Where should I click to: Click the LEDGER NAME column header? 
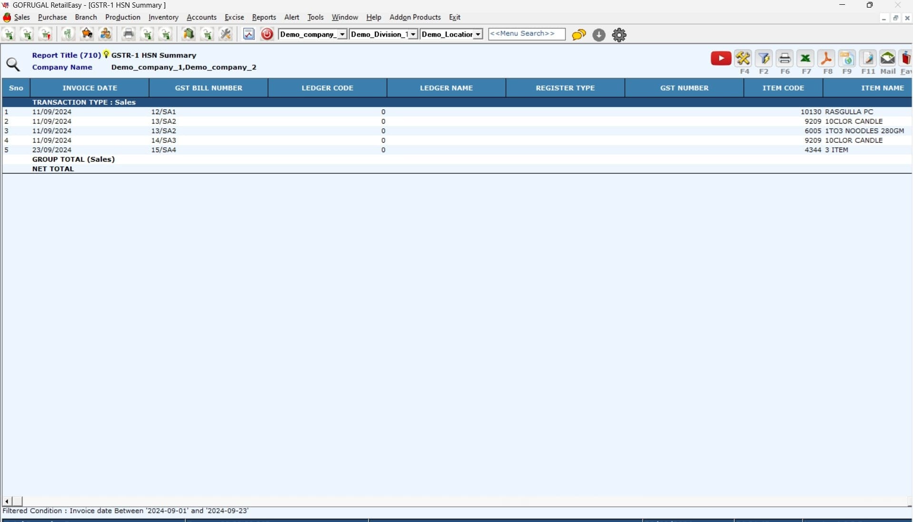pyautogui.click(x=446, y=88)
